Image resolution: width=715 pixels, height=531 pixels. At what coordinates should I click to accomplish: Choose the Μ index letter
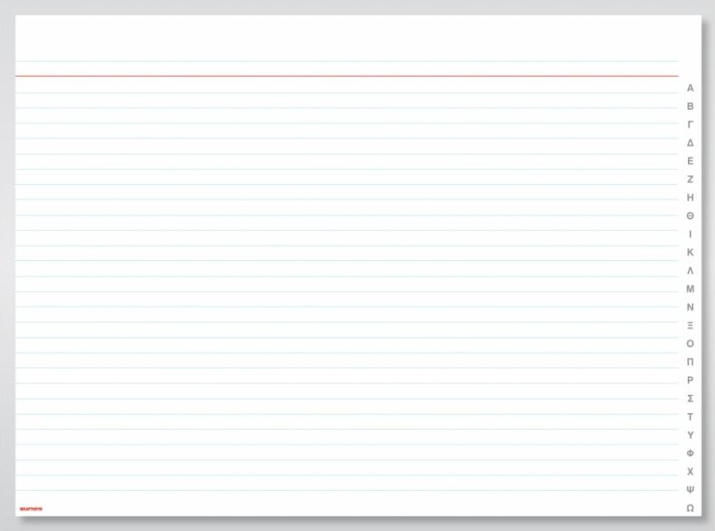pyautogui.click(x=690, y=289)
